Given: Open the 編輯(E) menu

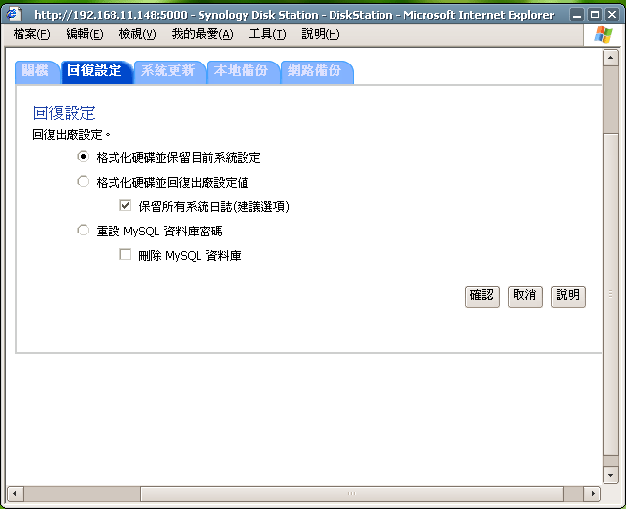Looking at the screenshot, I should [x=84, y=35].
